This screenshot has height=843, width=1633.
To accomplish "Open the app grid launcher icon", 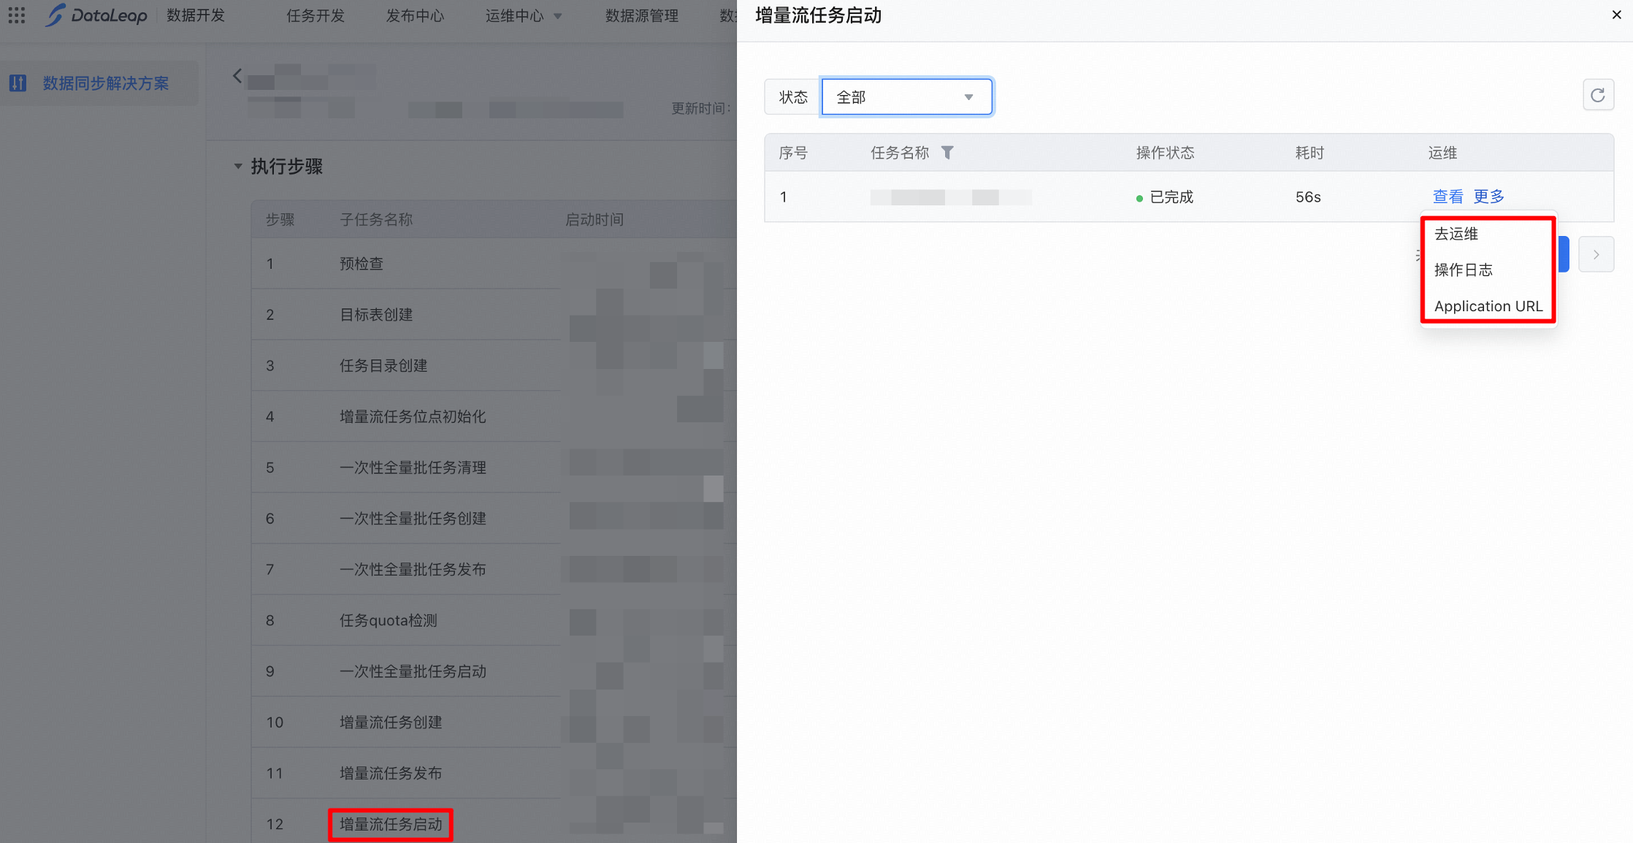I will click(16, 15).
